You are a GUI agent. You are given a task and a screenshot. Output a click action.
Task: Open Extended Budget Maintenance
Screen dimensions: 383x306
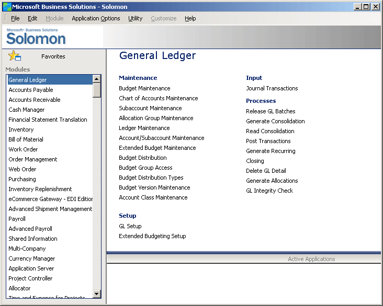tap(157, 148)
